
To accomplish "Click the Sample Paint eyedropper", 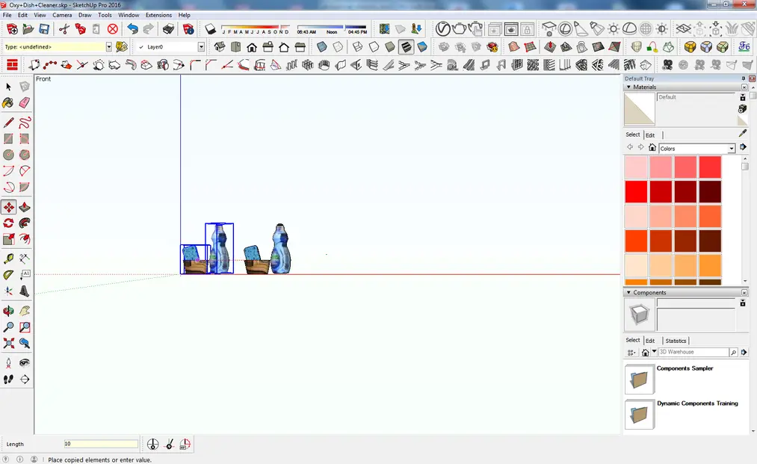I will pyautogui.click(x=742, y=132).
